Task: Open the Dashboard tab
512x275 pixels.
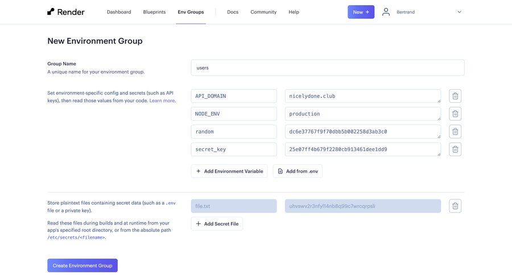Action: coord(119,12)
